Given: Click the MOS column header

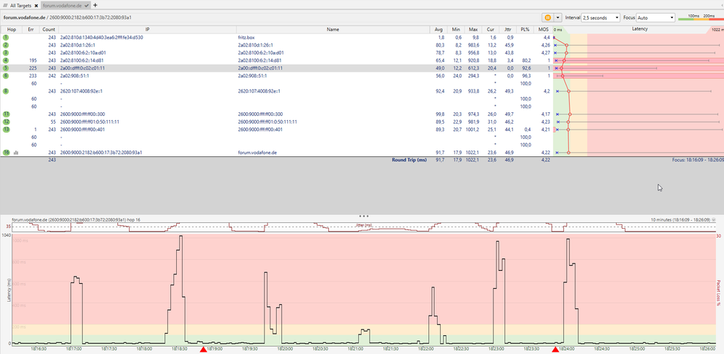Looking at the screenshot, I should coord(543,29).
